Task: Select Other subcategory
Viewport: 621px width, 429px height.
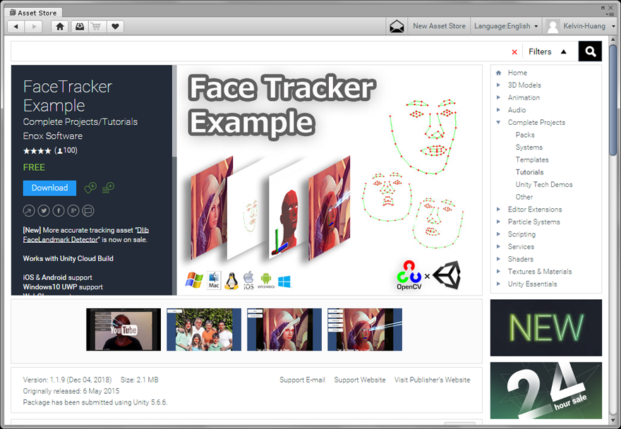Action: tap(524, 197)
